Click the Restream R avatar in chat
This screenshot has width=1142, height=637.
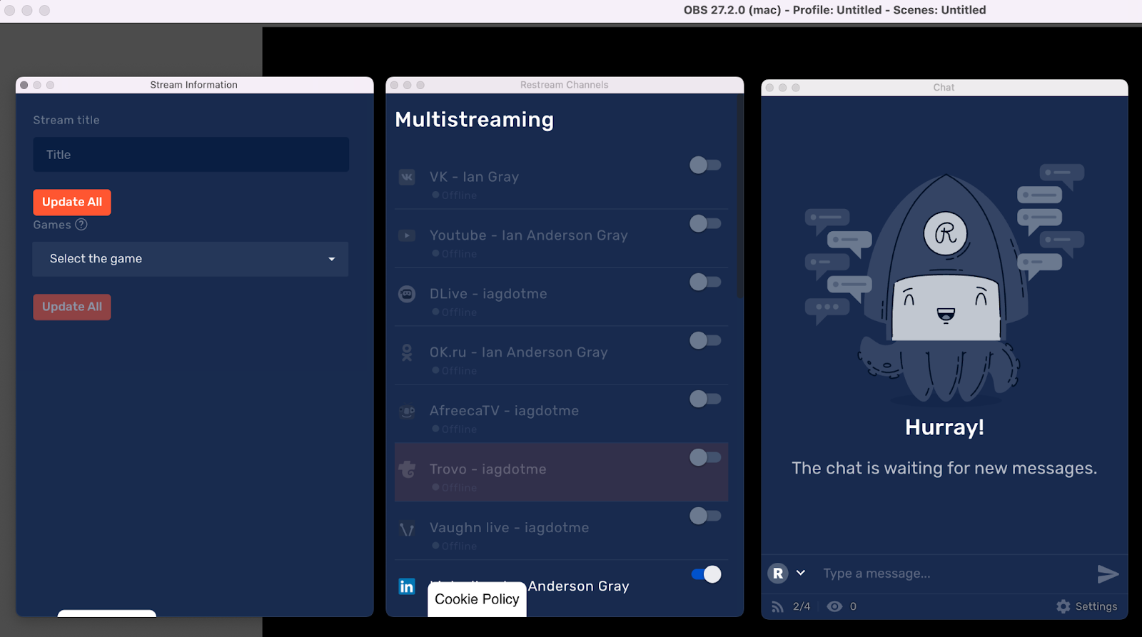(x=778, y=573)
